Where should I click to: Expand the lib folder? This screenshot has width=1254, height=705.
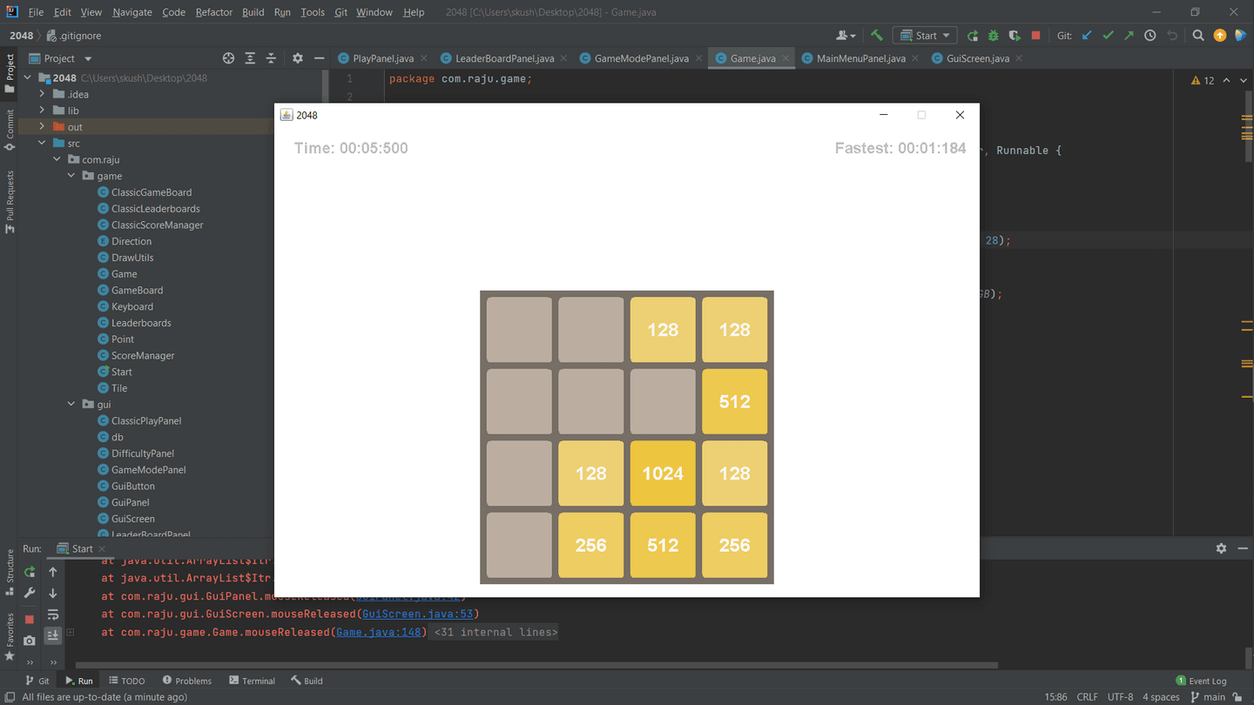point(42,111)
